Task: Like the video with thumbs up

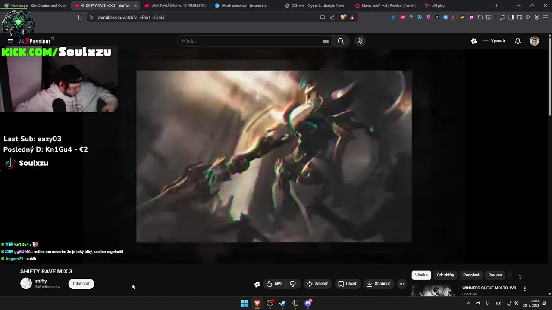Action: [274, 284]
